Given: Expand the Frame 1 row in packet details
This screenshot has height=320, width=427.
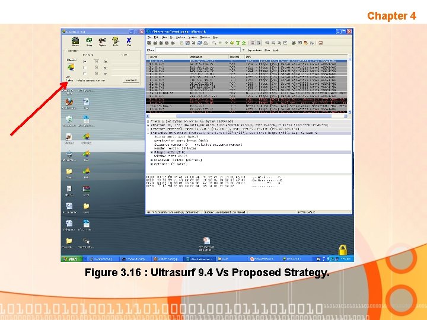Looking at the screenshot, I should click(148, 121).
